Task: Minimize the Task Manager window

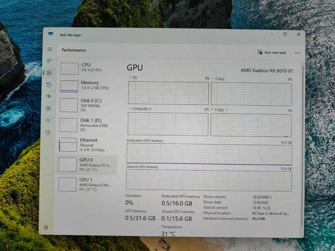Action: click(271, 34)
